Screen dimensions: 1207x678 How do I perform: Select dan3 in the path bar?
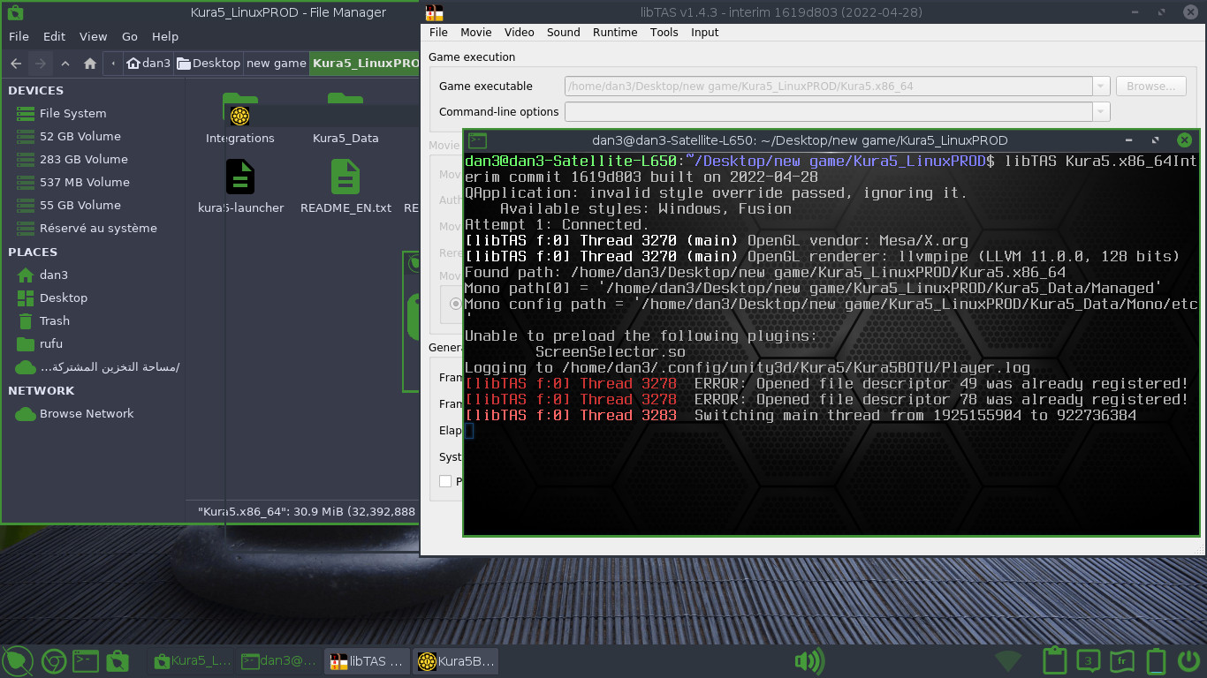click(148, 64)
